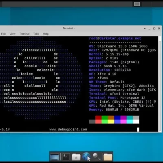The image size is (163, 163).
Task: Maximize the Terminal window
Action: (154, 29)
